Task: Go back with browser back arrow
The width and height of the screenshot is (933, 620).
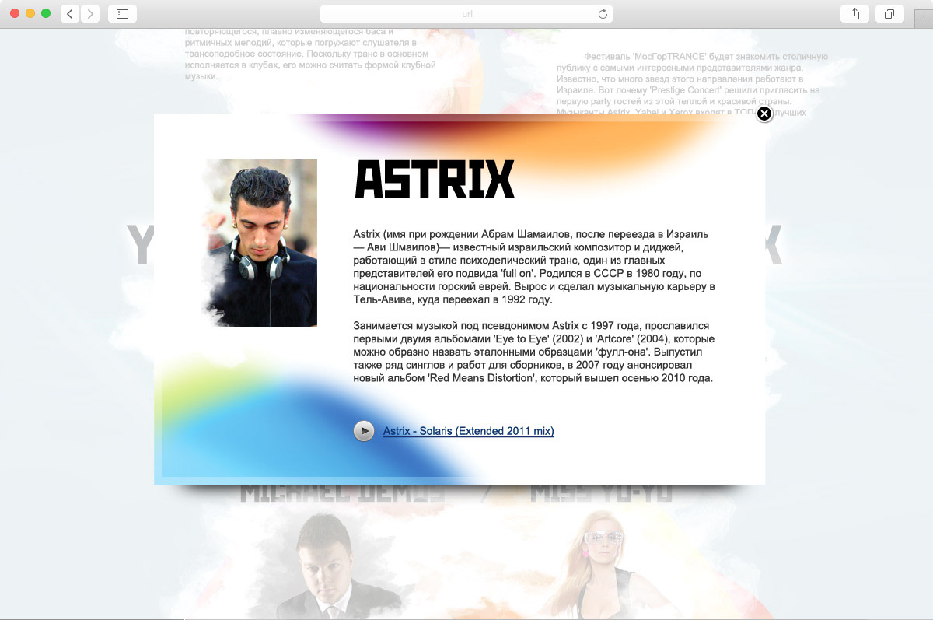Action: click(x=70, y=14)
